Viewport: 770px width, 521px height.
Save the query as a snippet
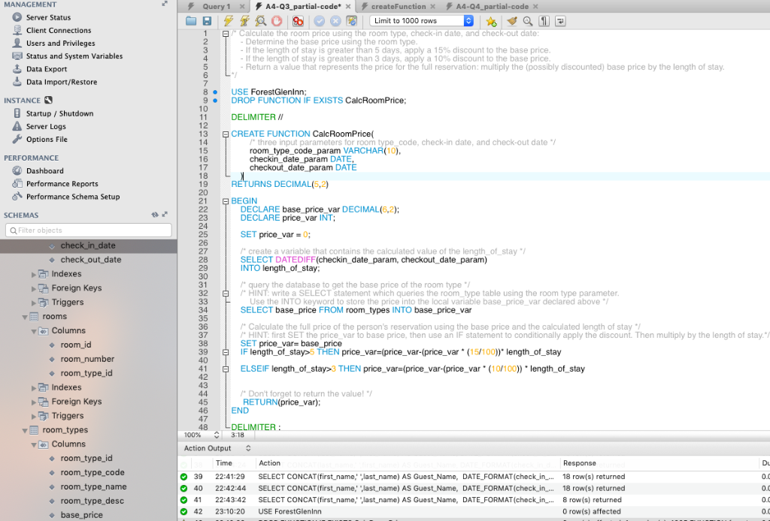pos(491,21)
